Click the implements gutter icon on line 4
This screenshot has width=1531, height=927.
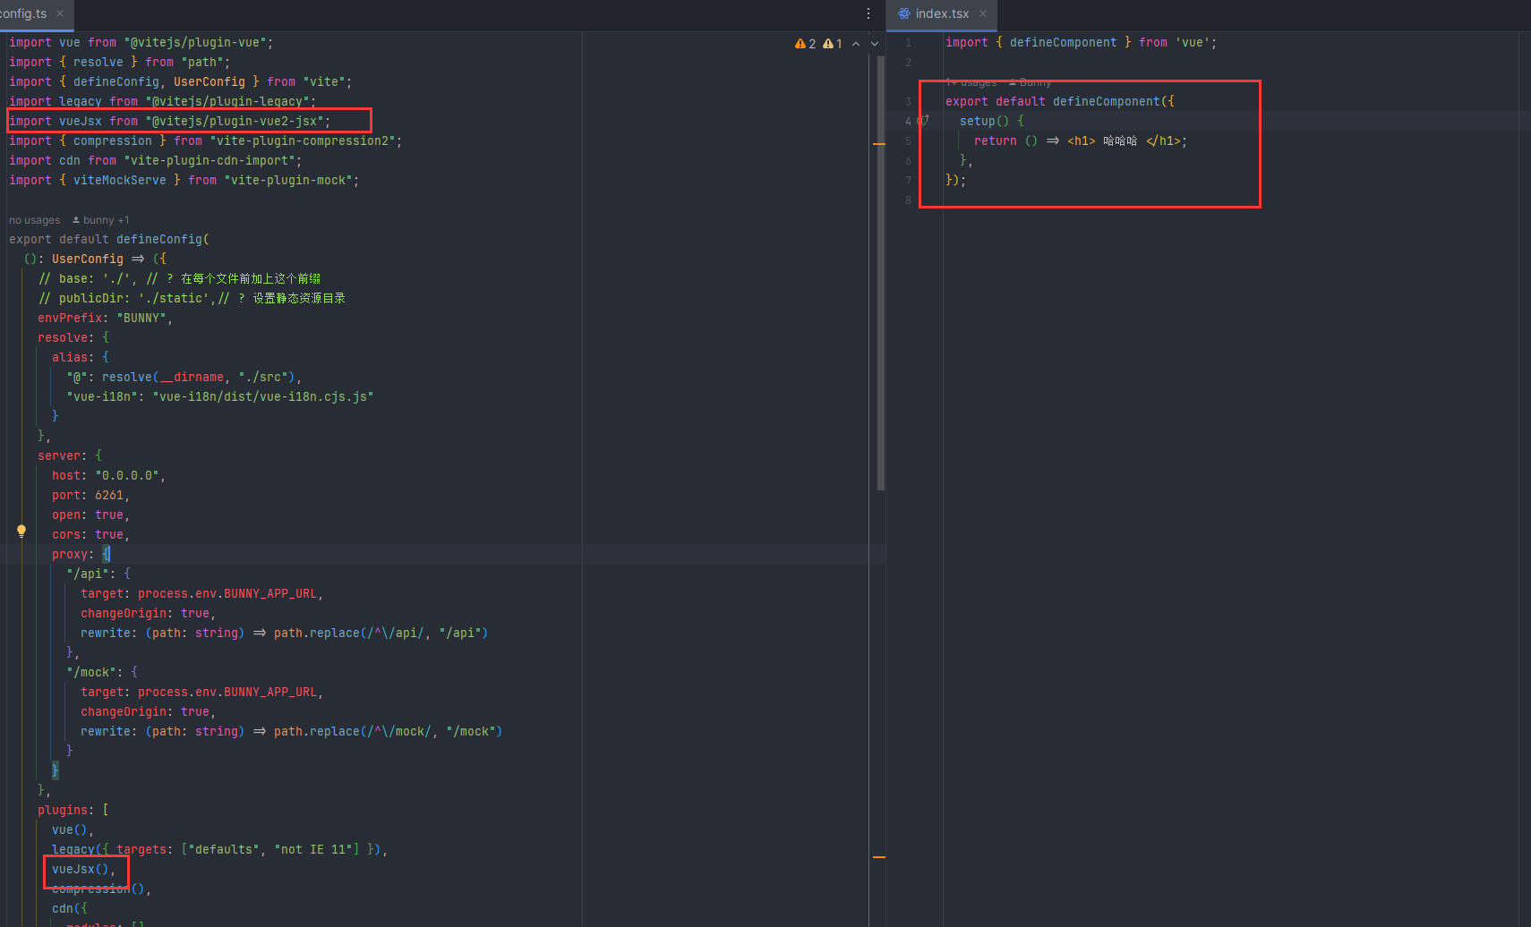coord(923,121)
